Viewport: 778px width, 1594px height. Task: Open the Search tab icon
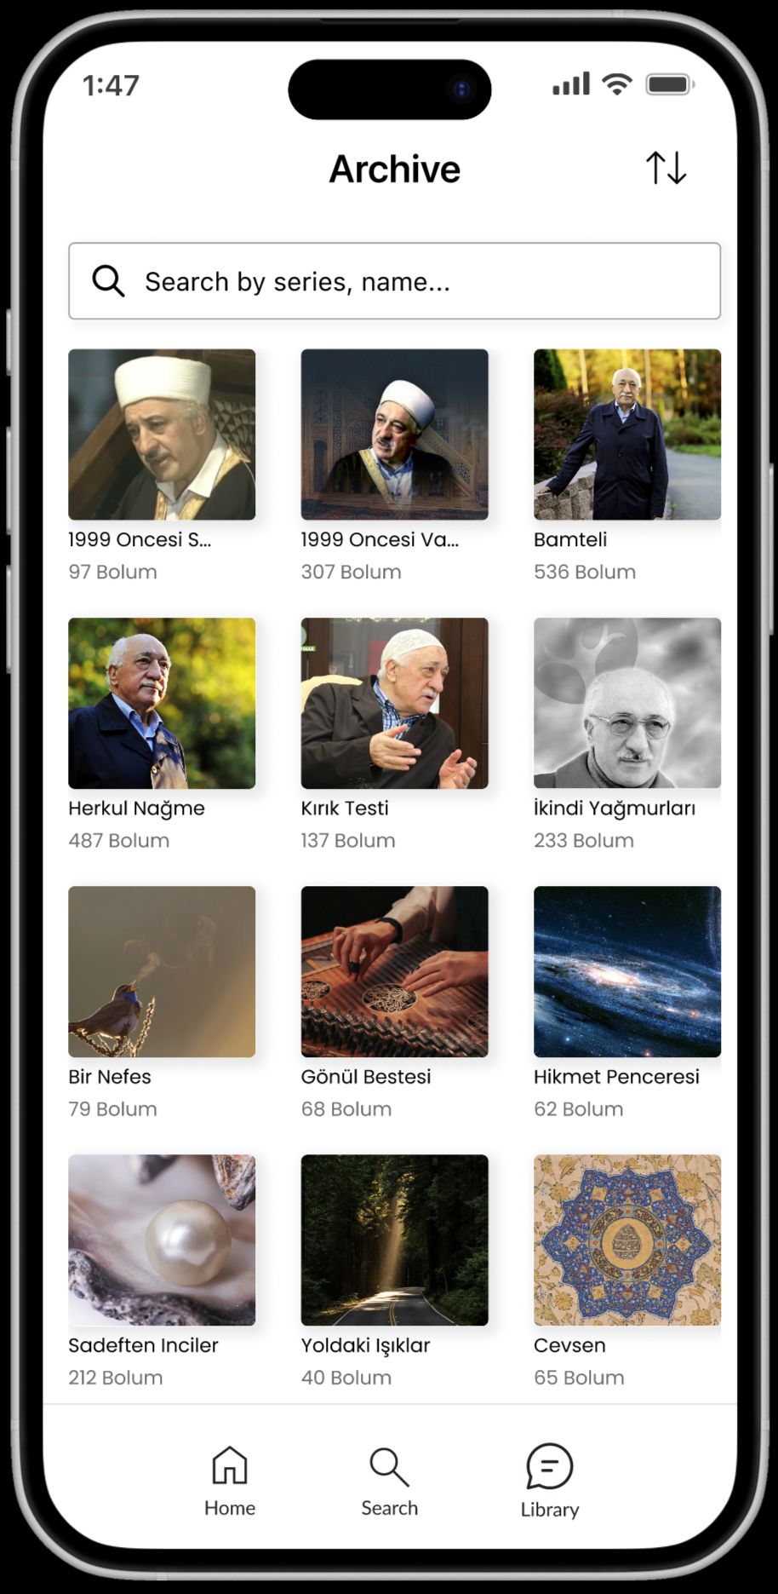389,1466
